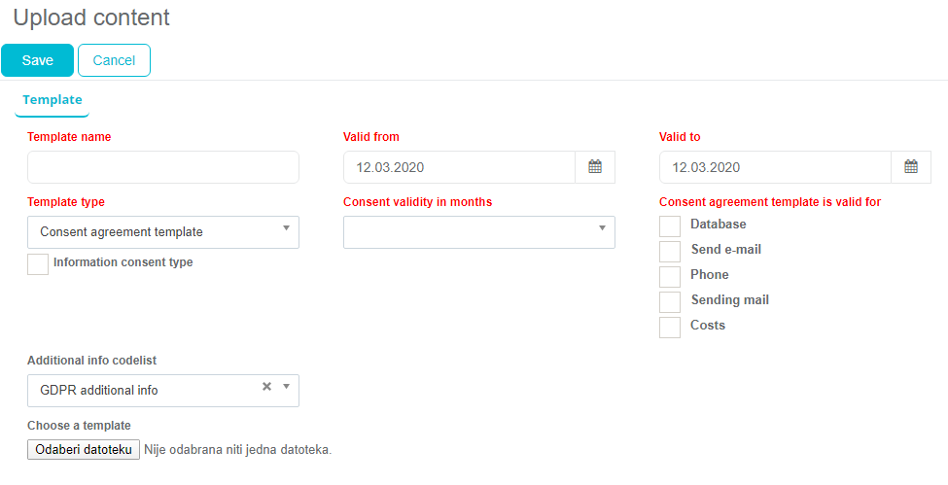Select the Costs checkbox

tap(670, 327)
